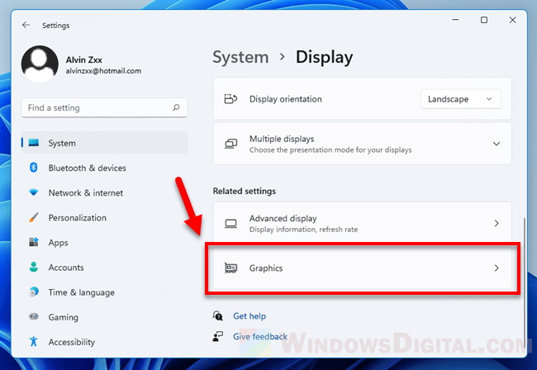Click the alvinzxx@hotmail.com account email

click(103, 71)
